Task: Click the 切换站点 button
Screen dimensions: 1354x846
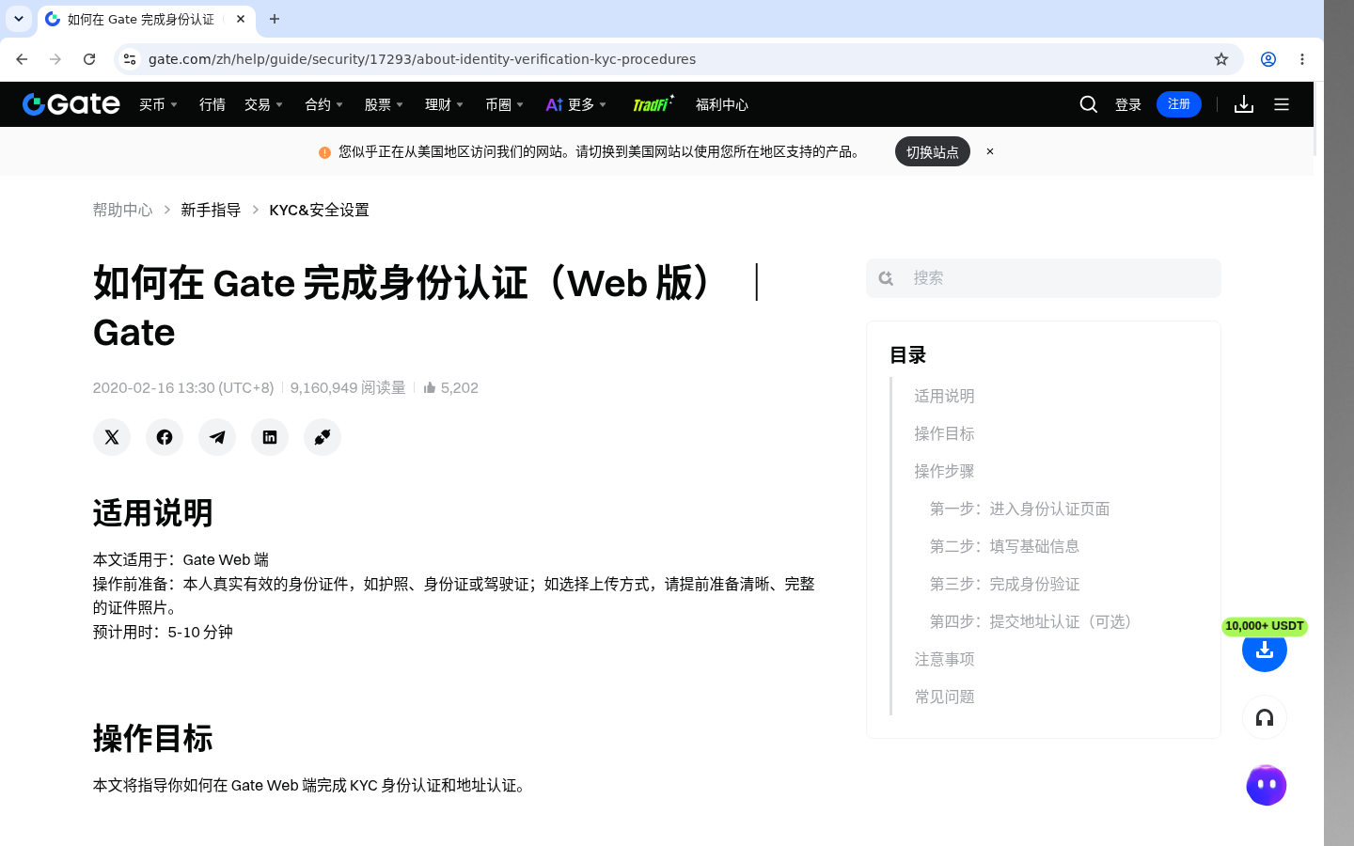Action: (933, 151)
